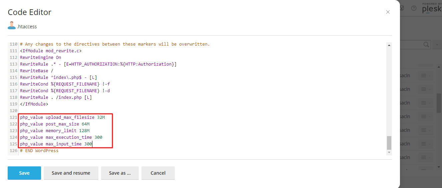
Task: Click the 'RewriteBase /' line
Action: (x=37, y=71)
